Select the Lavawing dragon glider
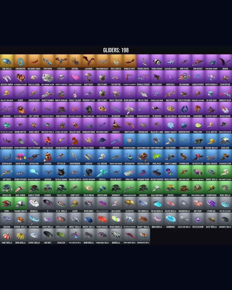 coord(89,62)
